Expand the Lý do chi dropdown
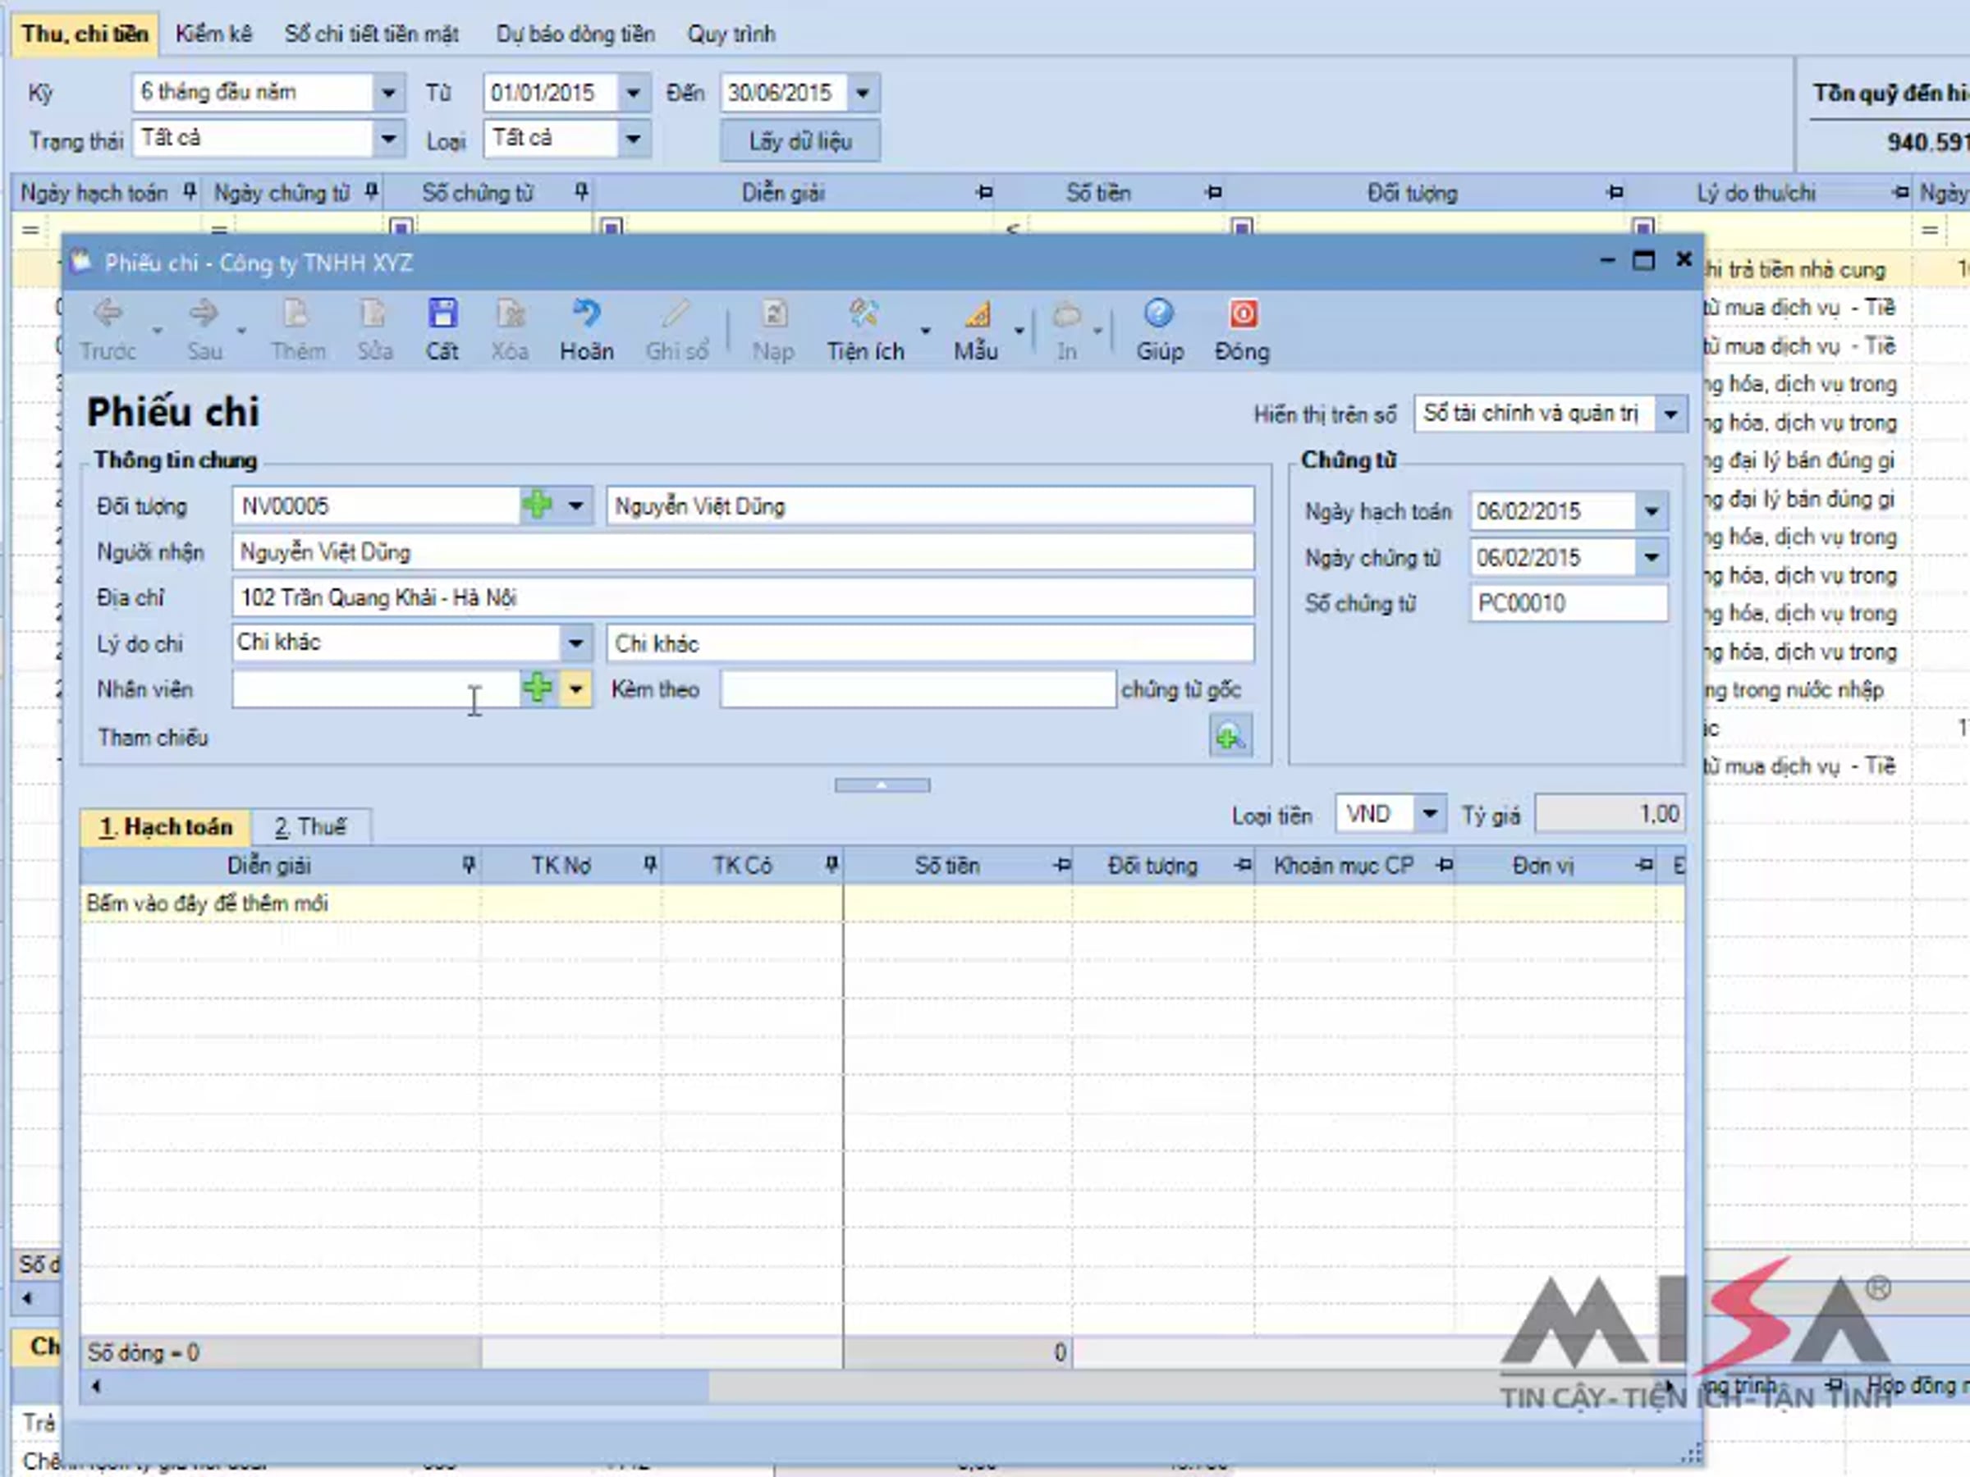This screenshot has height=1477, width=1970. pos(576,642)
